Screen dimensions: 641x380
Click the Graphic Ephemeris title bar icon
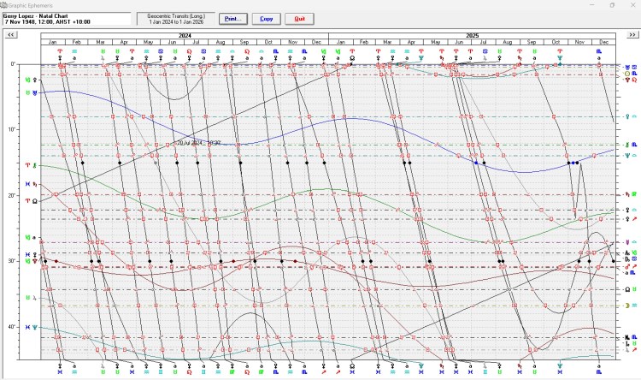pyautogui.click(x=4, y=4)
